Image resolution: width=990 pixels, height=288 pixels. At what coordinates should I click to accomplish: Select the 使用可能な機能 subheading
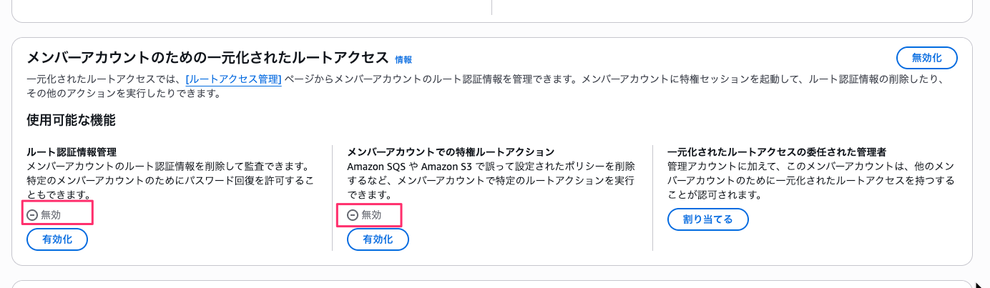coord(71,120)
